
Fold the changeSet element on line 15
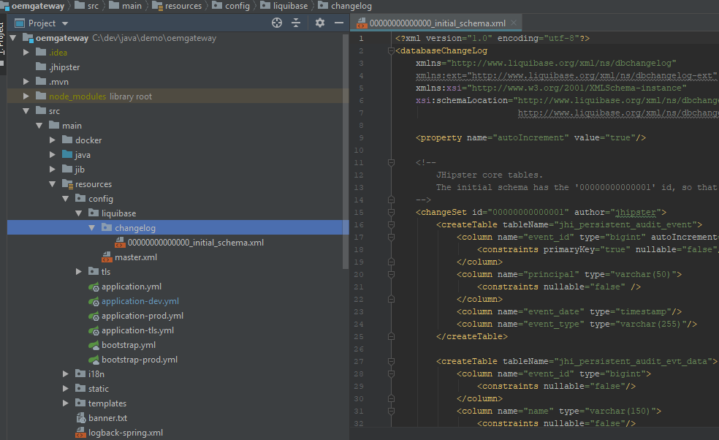coord(391,212)
